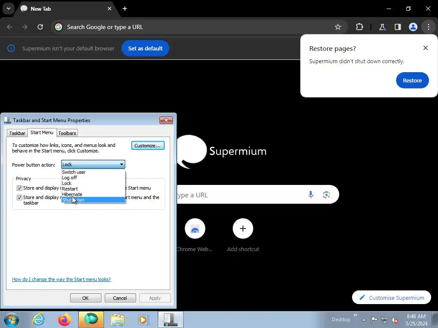Viewport: 438px width, 328px height.
Task: Open the Start menu help link
Action: click(x=61, y=279)
